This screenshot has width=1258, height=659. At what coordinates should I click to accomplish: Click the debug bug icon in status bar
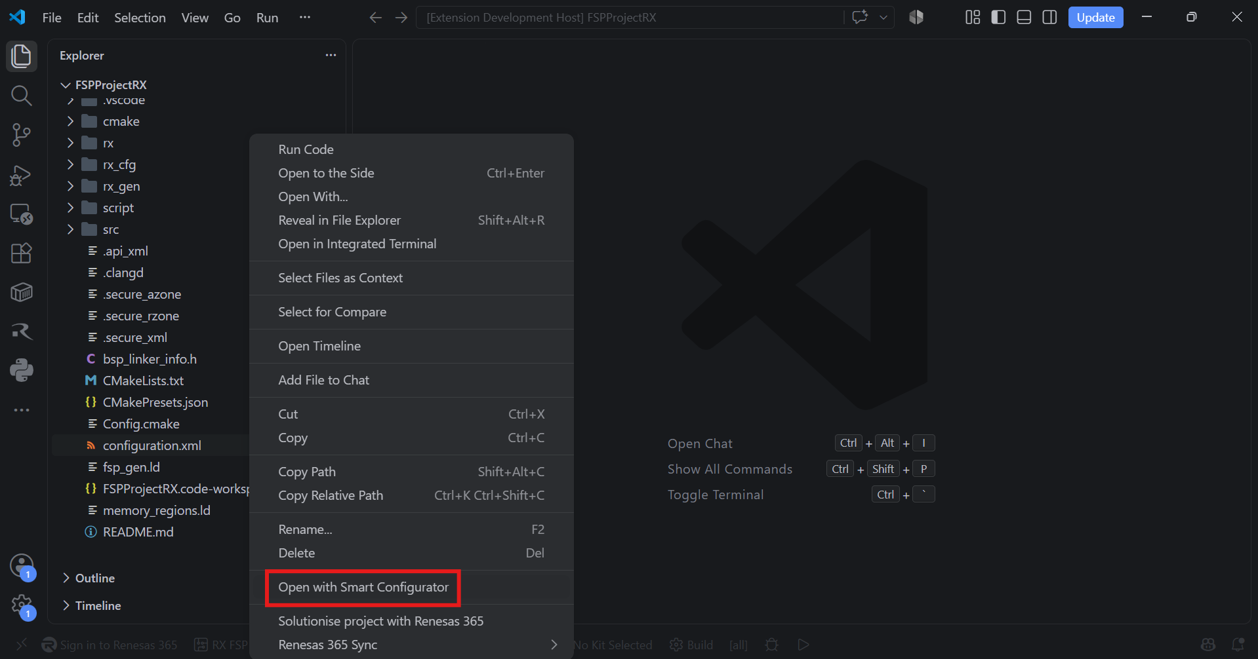click(772, 645)
